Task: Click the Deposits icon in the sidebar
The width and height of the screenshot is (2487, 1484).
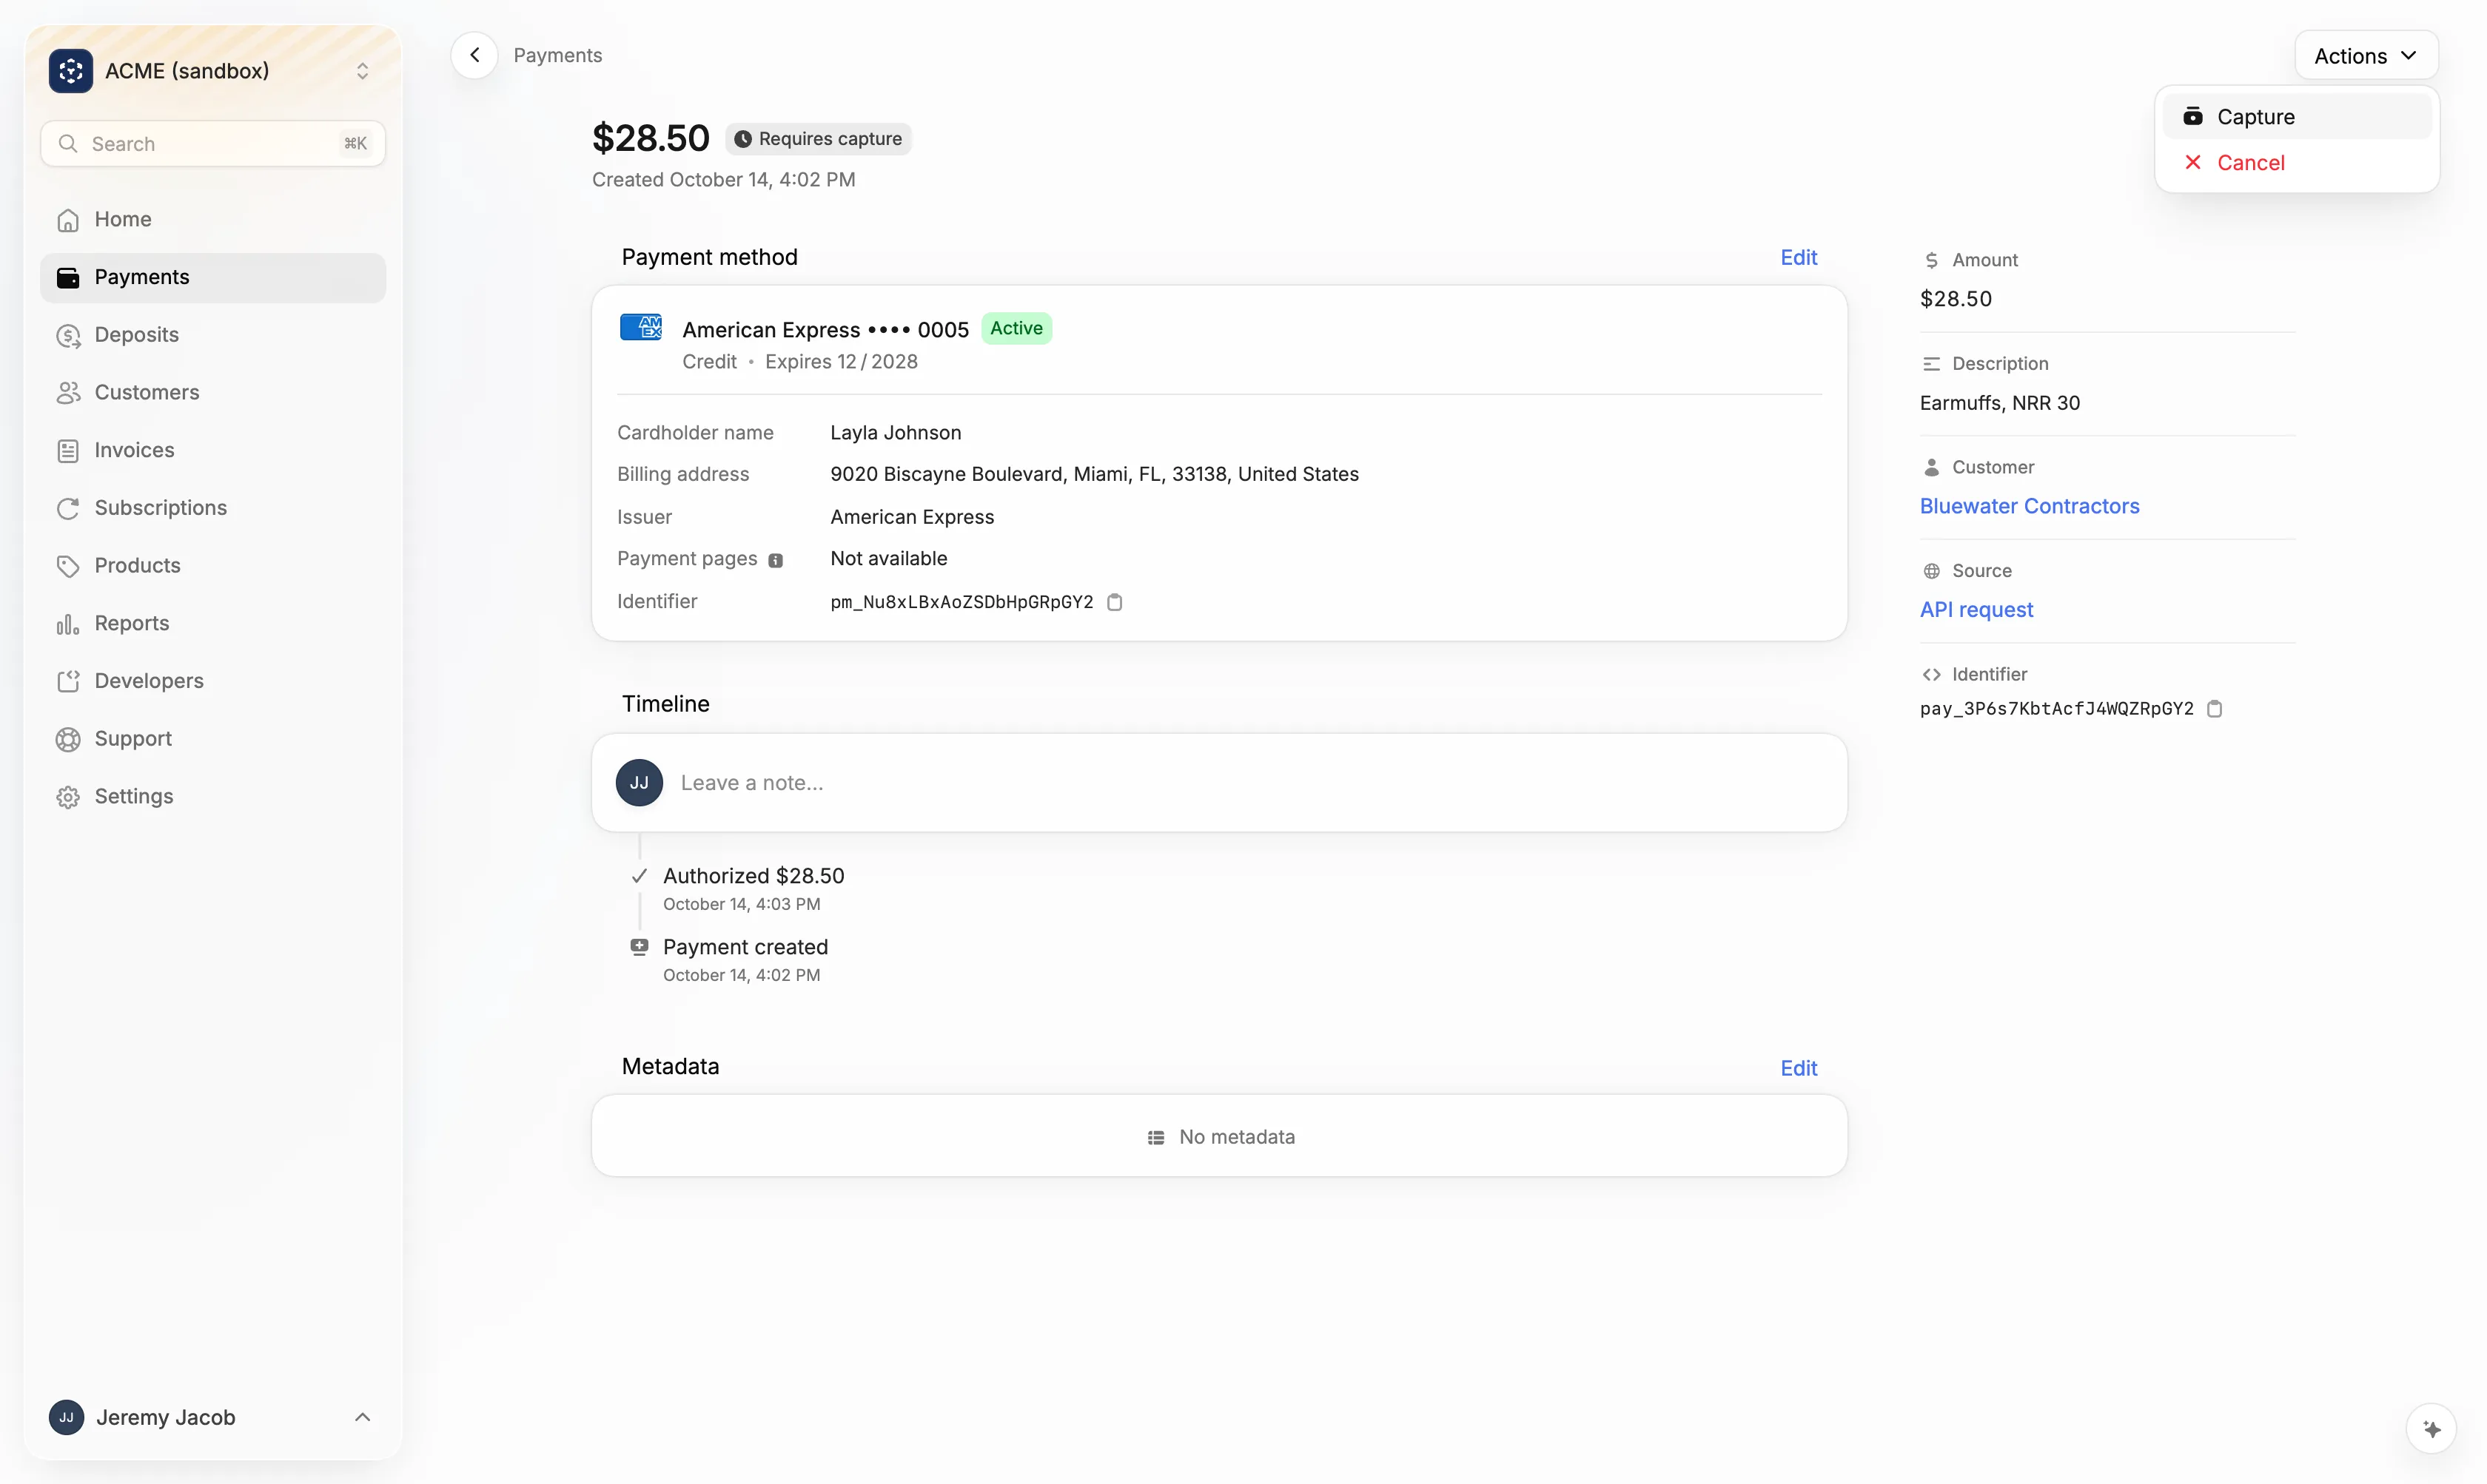Action: coord(68,336)
